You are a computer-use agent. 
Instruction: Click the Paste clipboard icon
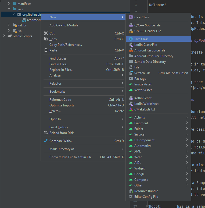[46, 50]
